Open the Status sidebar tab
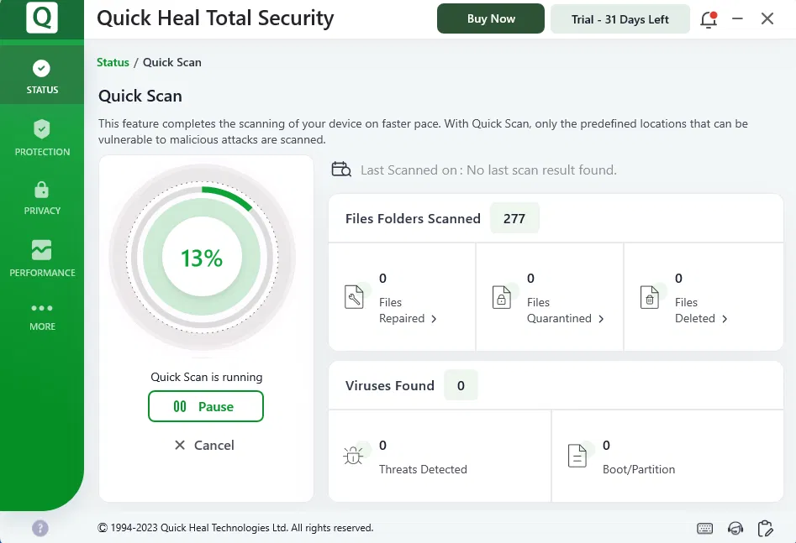This screenshot has height=543, width=796. click(x=42, y=76)
